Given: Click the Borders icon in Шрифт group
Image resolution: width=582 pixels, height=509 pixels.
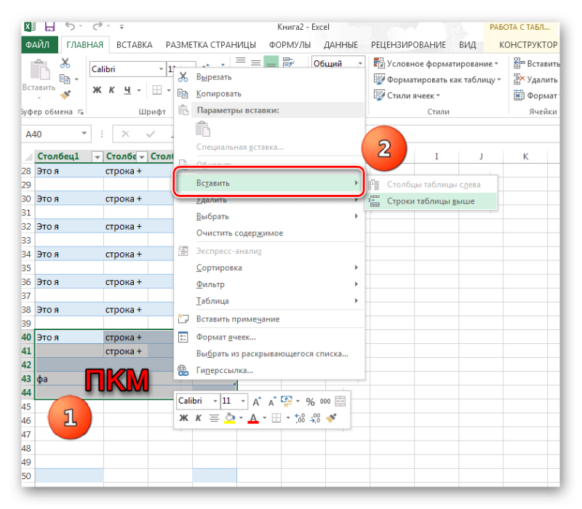Looking at the screenshot, I should [157, 90].
